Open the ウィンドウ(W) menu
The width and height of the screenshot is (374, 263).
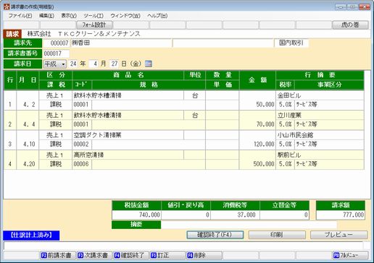pyautogui.click(x=125, y=16)
